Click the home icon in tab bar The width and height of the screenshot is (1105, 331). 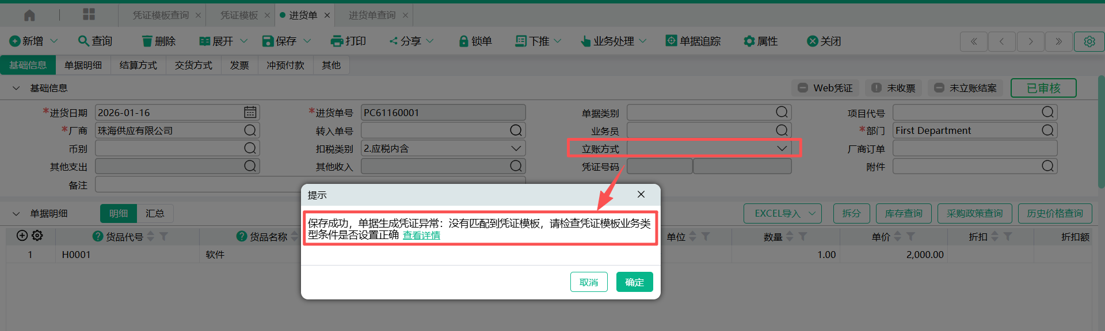(29, 16)
